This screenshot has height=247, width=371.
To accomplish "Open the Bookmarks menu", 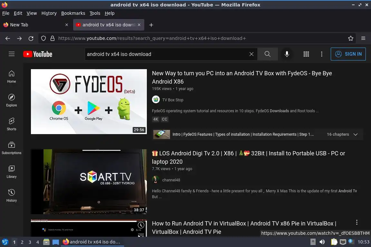I will 73,13.
